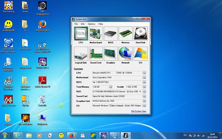222x139 pixels.
Task: Select Rise of Nations desktop shortcut
Action: point(25,120)
